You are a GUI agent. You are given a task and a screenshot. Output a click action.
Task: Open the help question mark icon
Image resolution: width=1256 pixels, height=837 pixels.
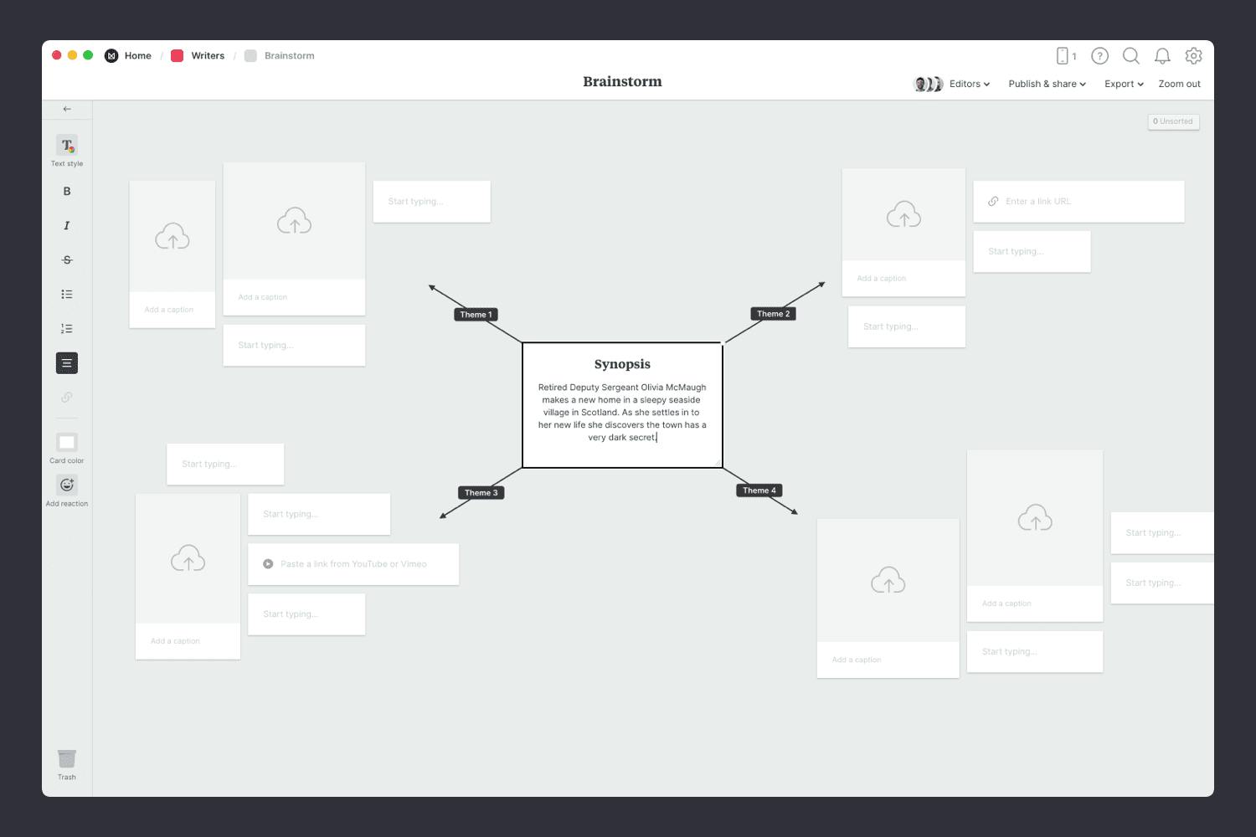pyautogui.click(x=1099, y=56)
